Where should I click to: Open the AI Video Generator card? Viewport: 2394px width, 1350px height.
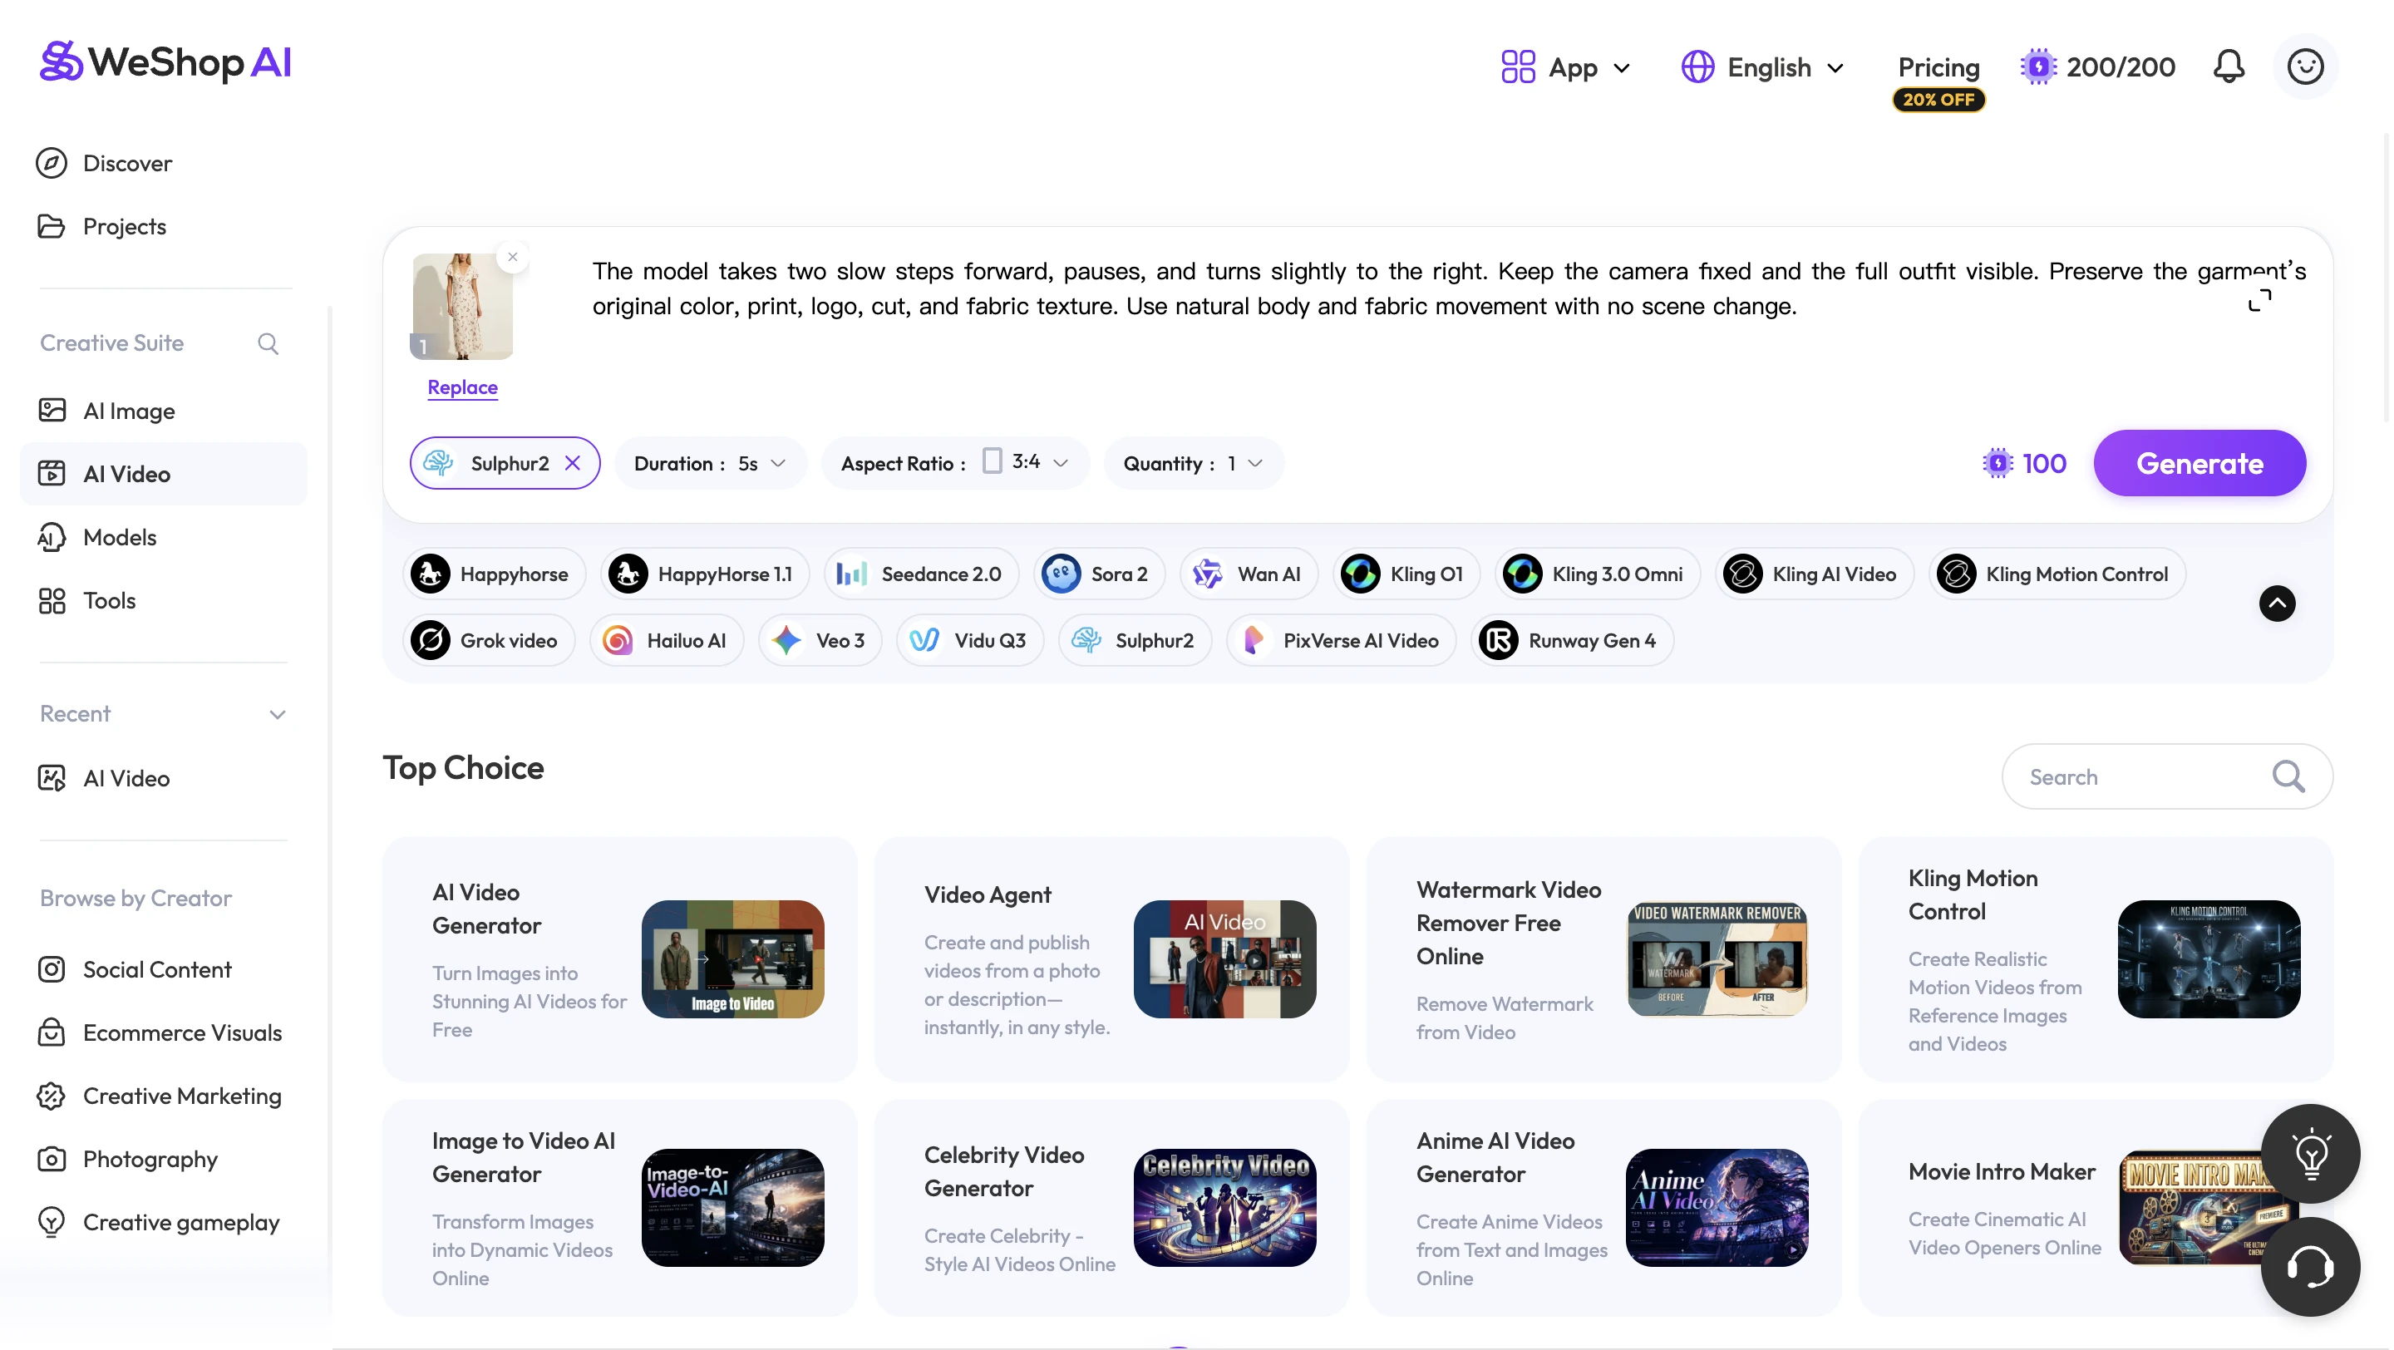click(619, 958)
